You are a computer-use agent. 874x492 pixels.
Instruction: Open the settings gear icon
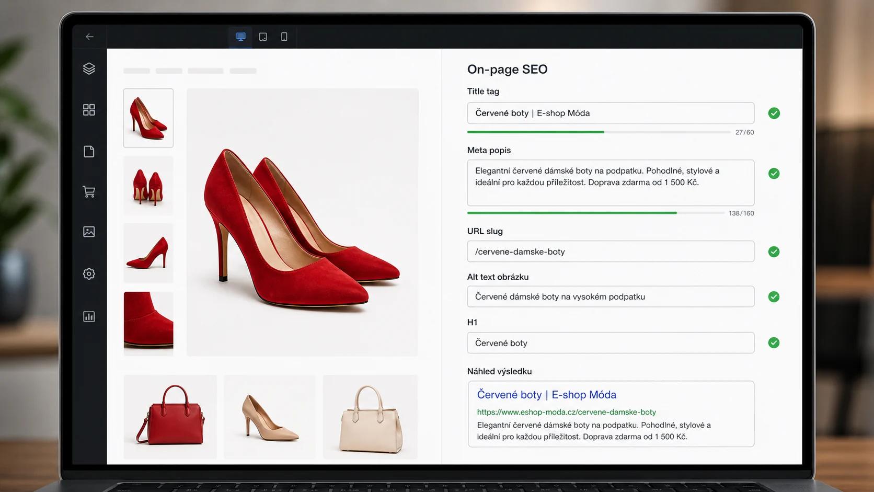click(x=89, y=273)
